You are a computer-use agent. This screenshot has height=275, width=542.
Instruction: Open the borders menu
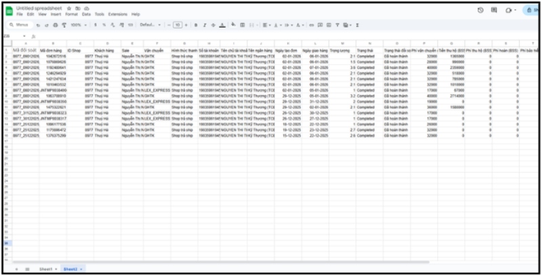(x=243, y=25)
